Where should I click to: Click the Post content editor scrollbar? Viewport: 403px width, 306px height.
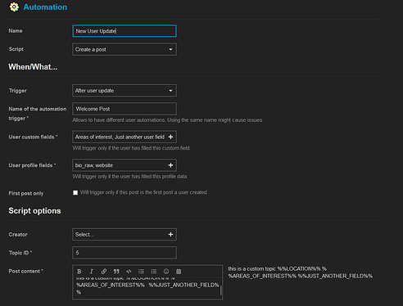pyautogui.click(x=220, y=290)
